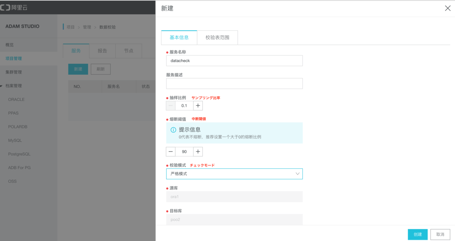Open PostgreSQL under 档案管理
Screen dimensions: 455x241
(19, 154)
